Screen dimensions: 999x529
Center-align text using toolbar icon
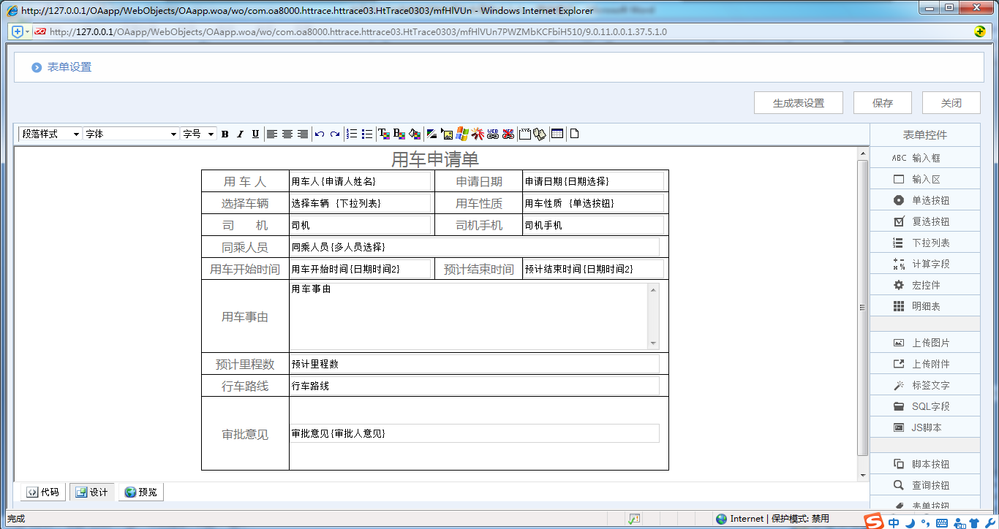[287, 134]
